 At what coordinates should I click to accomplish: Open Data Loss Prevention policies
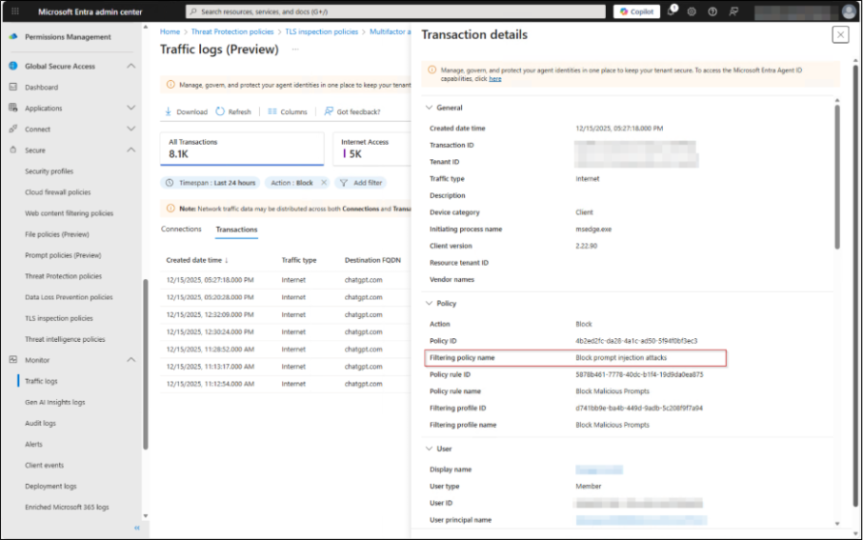point(69,297)
